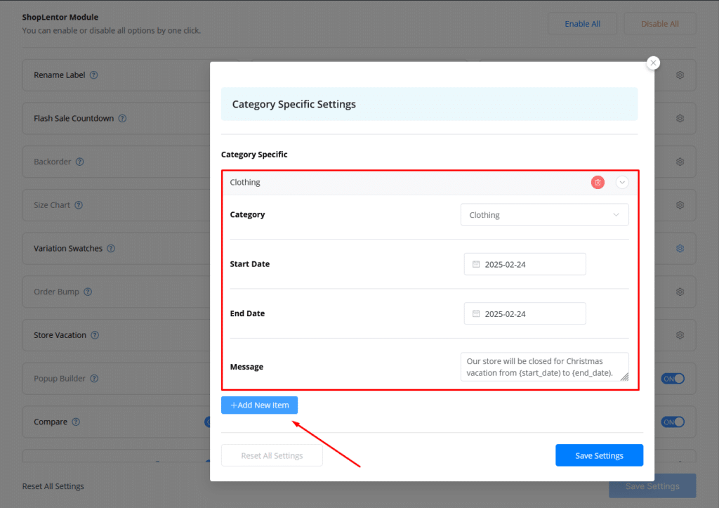Click the Add New Item button
Screen dimensions: 719x508
pyautogui.click(x=260, y=405)
